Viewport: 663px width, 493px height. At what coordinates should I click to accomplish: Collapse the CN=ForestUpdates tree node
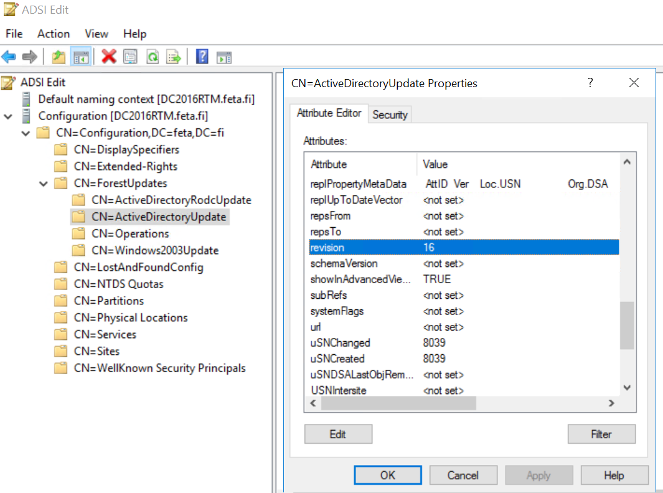pyautogui.click(x=43, y=184)
